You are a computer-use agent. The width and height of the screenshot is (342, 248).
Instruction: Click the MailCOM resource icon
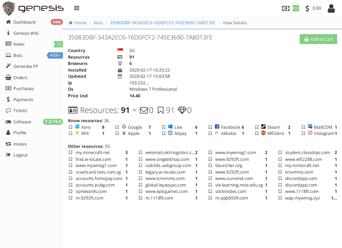(x=310, y=127)
